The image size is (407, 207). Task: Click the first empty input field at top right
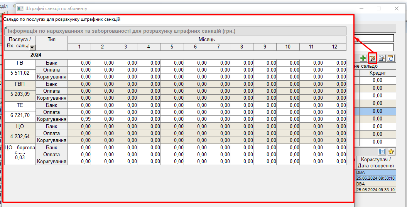pyautogui.click(x=375, y=38)
